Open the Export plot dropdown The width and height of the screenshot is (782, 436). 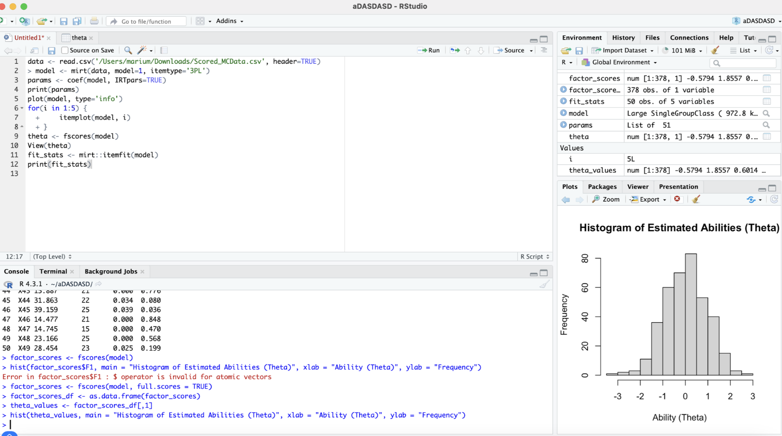point(649,199)
